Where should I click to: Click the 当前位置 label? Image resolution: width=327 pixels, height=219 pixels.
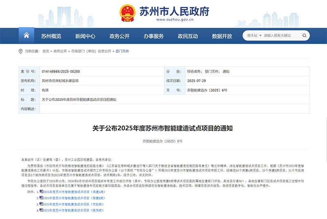pyautogui.click(x=32, y=51)
